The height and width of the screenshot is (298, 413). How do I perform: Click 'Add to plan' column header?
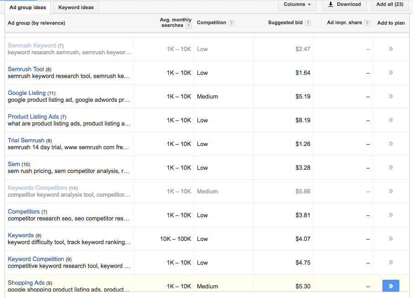[x=391, y=23]
